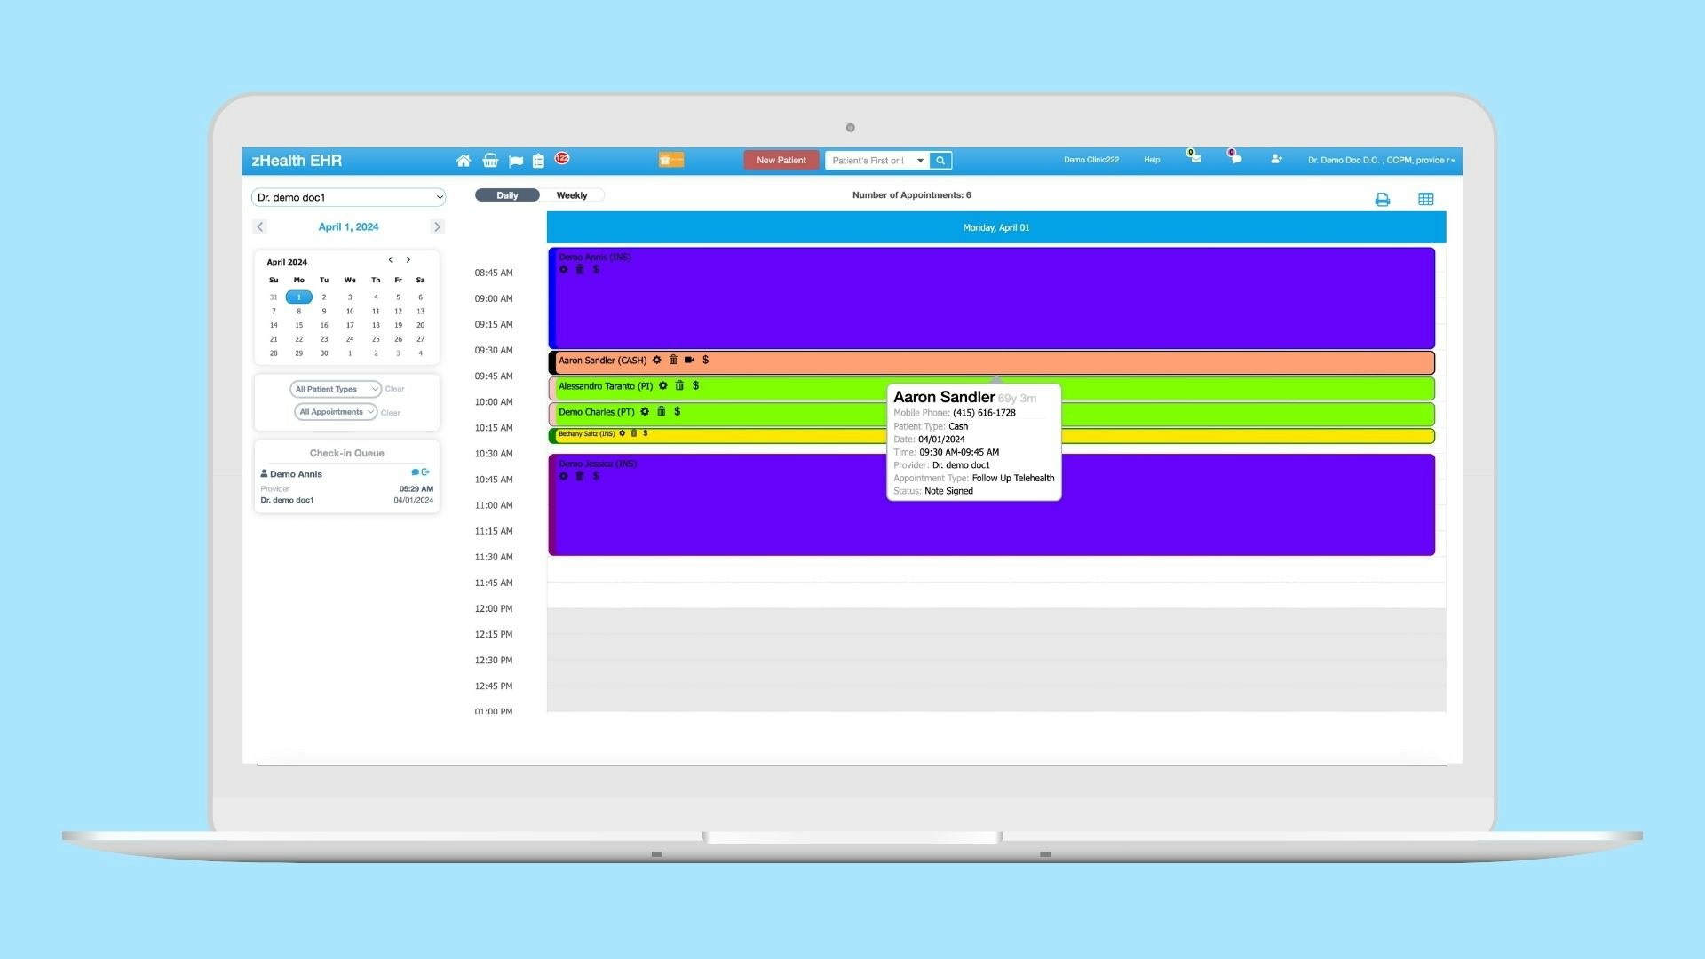Open the add user icon in header
Screen dimensions: 1705x959
pos(1276,160)
